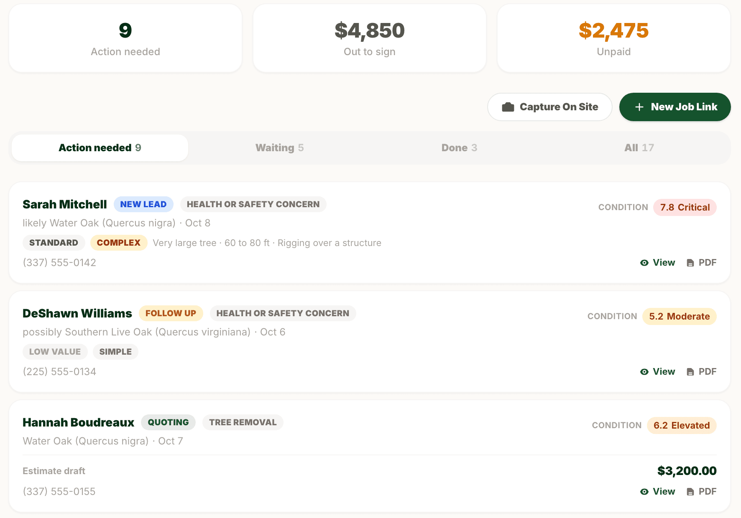This screenshot has width=741, height=518.
Task: Click the NEW LEAD badge
Action: (x=143, y=204)
